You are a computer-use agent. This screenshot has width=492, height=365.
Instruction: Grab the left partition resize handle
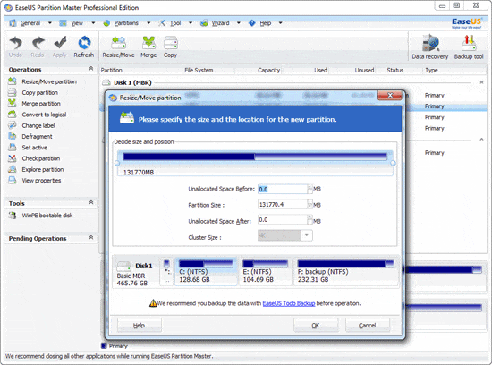[x=117, y=163]
